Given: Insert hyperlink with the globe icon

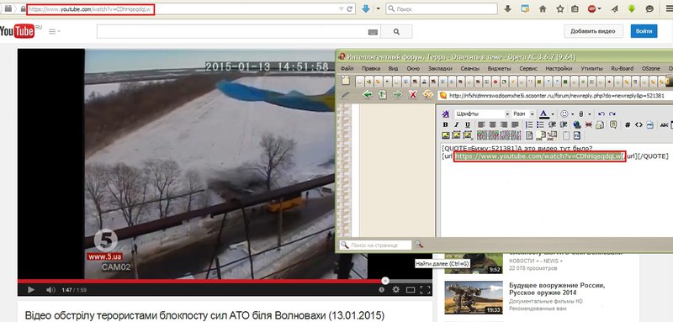Looking at the screenshot, I should [577, 124].
